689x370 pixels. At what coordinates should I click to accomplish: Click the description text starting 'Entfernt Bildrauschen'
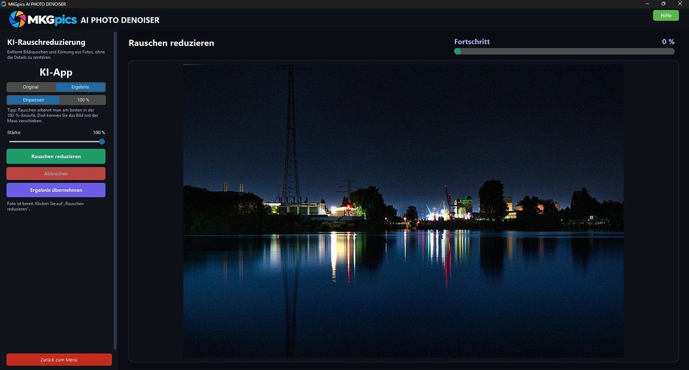(x=56, y=54)
